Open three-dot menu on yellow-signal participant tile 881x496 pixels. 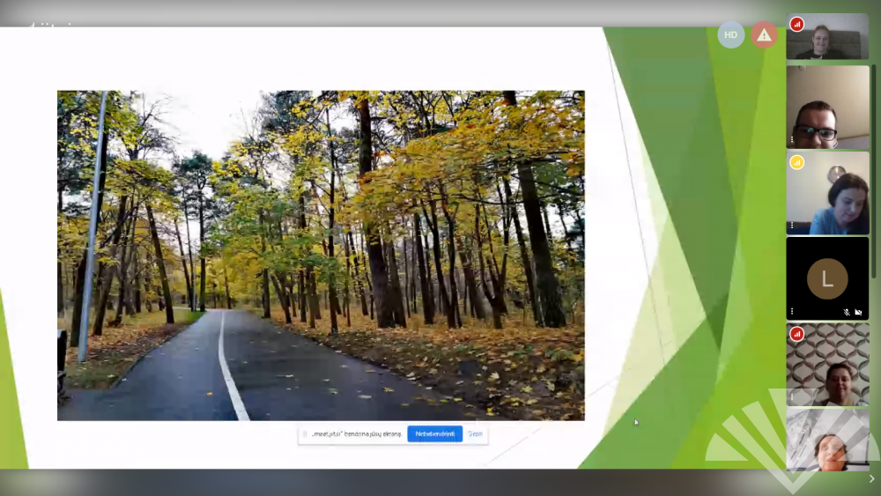pyautogui.click(x=792, y=226)
